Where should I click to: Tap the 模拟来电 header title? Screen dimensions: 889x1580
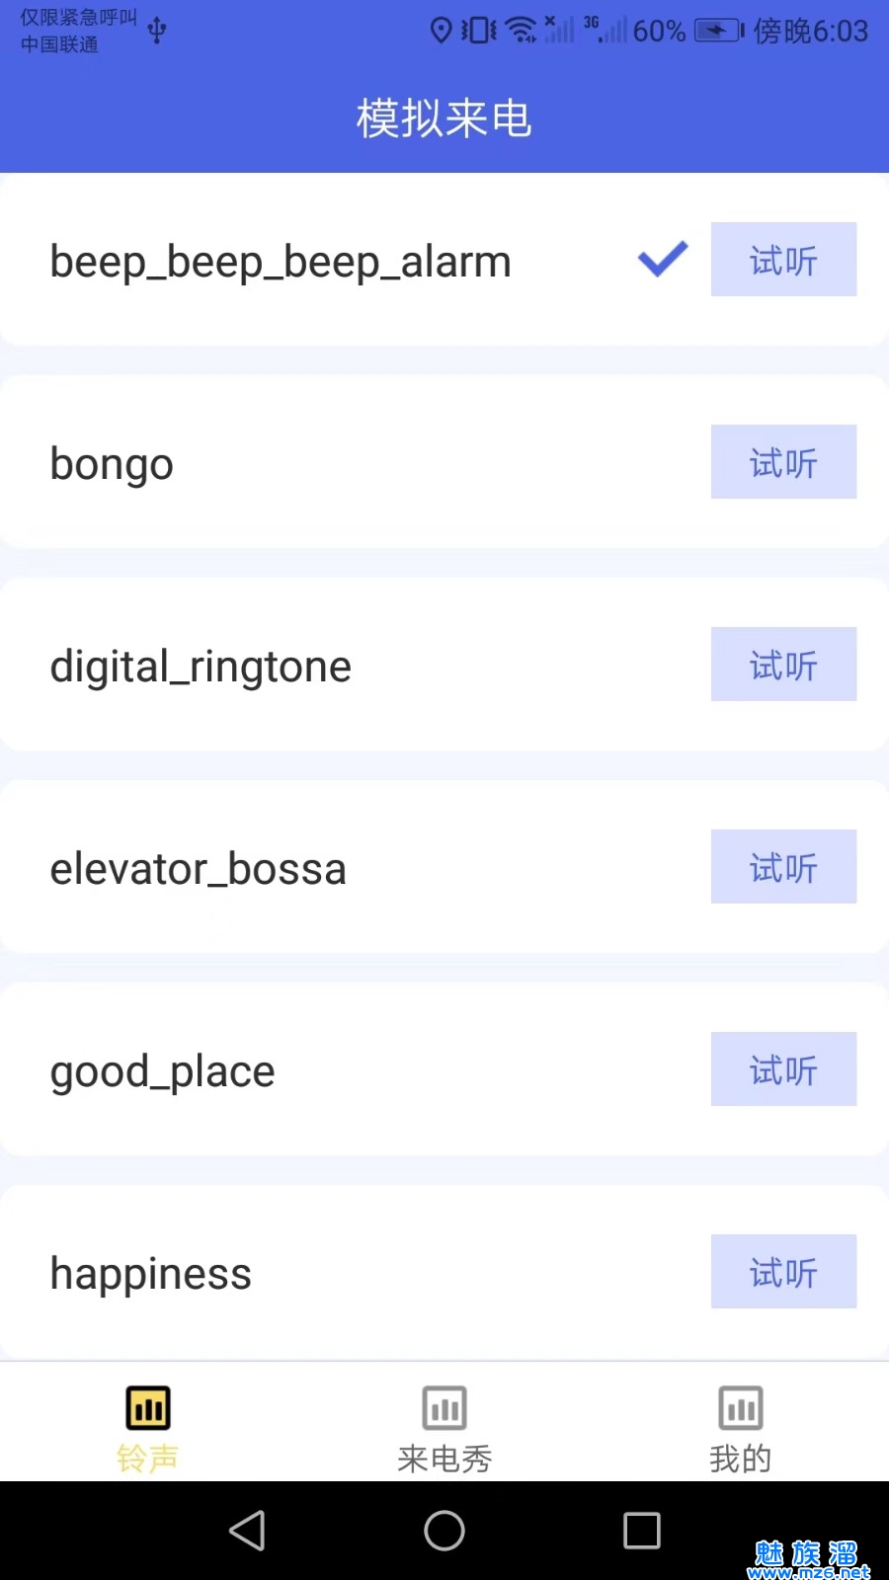point(444,118)
